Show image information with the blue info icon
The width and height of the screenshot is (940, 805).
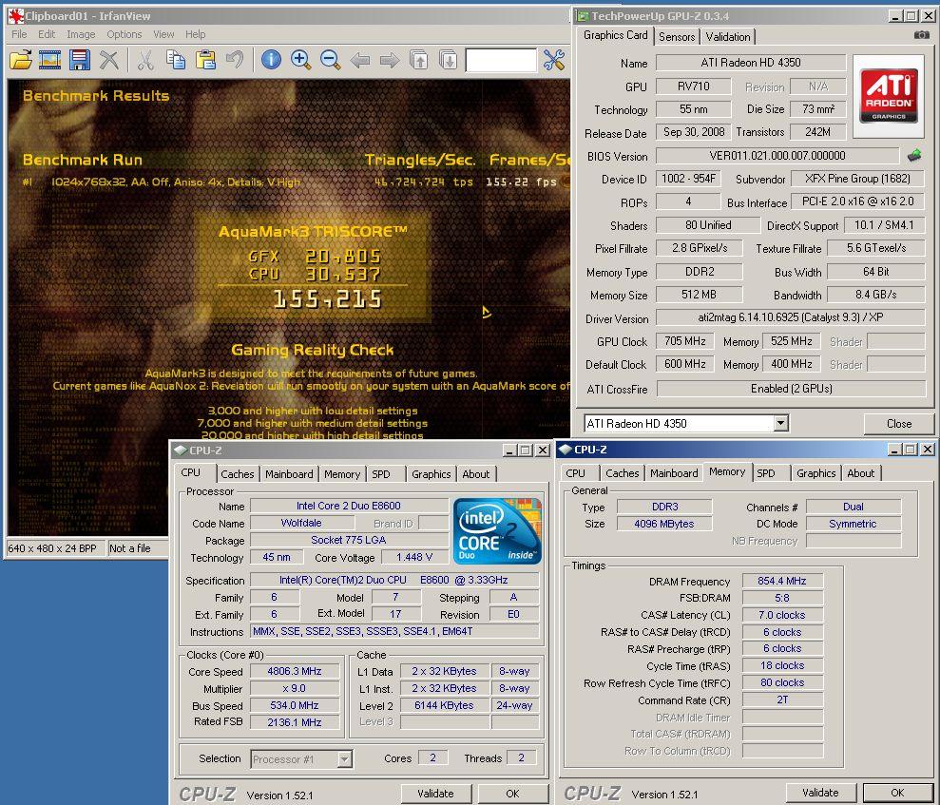(271, 60)
